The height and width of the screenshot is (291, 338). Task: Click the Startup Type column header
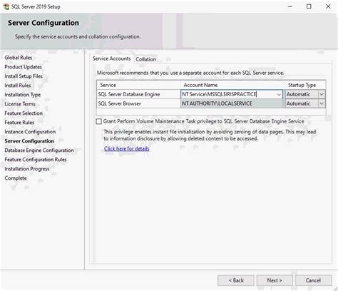305,85
